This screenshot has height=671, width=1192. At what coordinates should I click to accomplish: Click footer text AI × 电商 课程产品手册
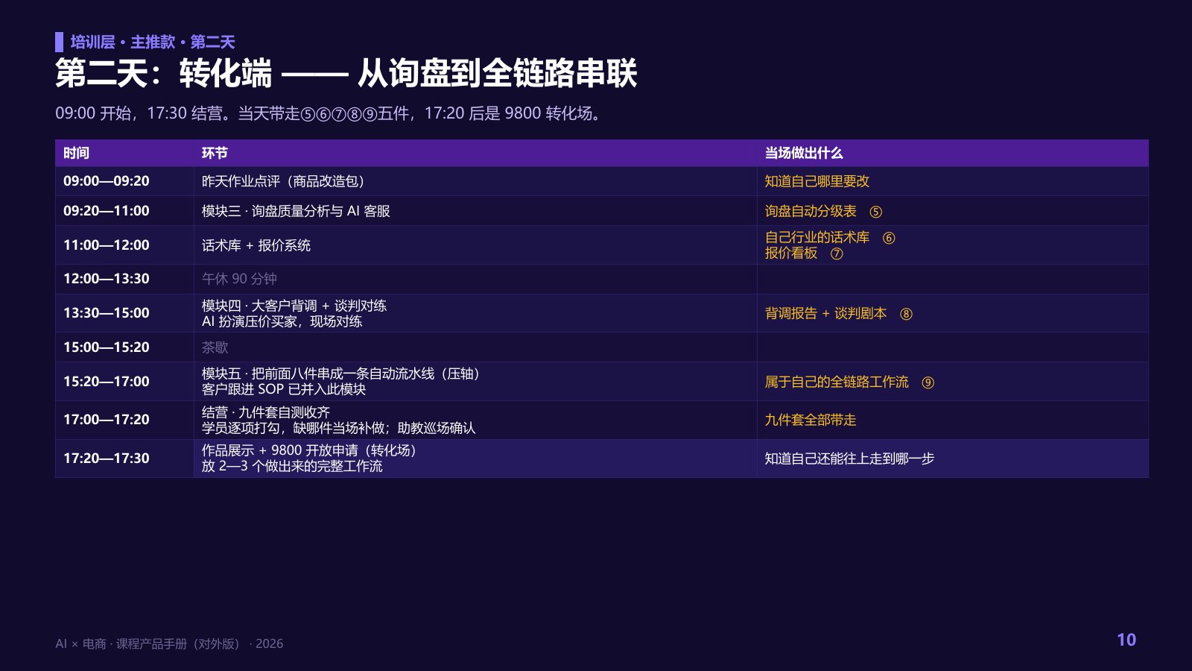[x=169, y=643]
